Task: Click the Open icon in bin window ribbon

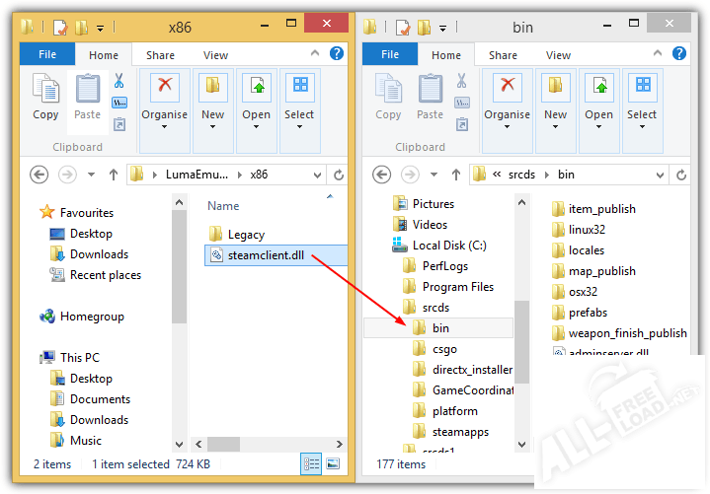Action: (x=598, y=98)
